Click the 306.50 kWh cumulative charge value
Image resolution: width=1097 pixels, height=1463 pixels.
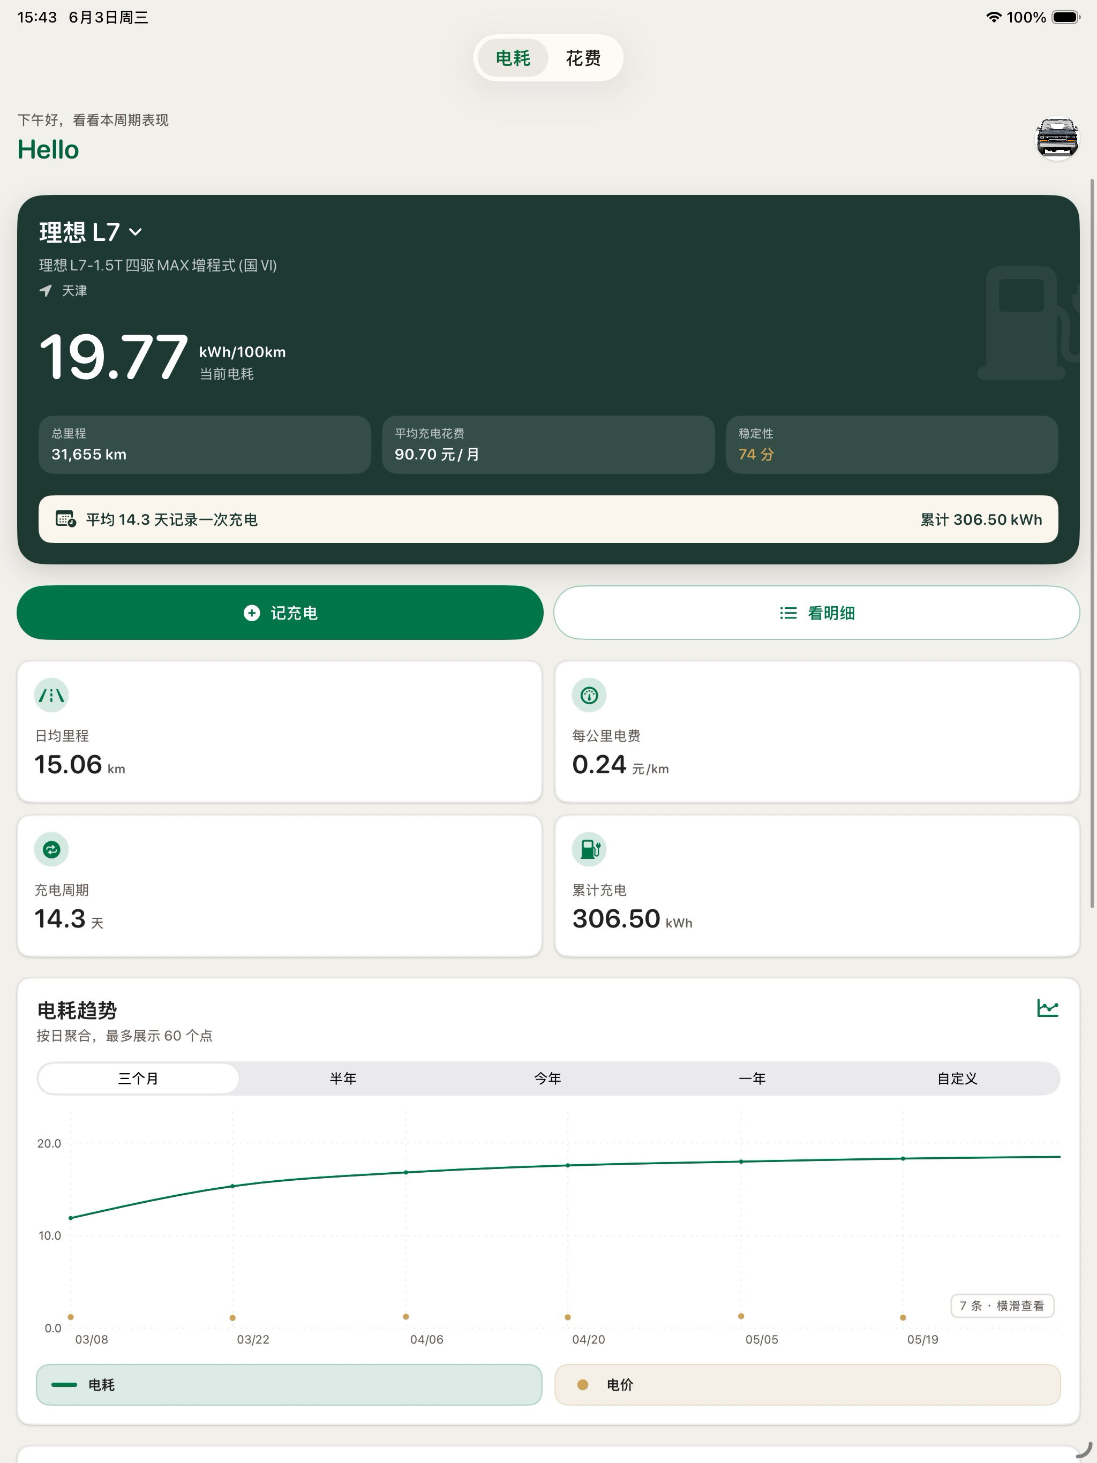632,919
